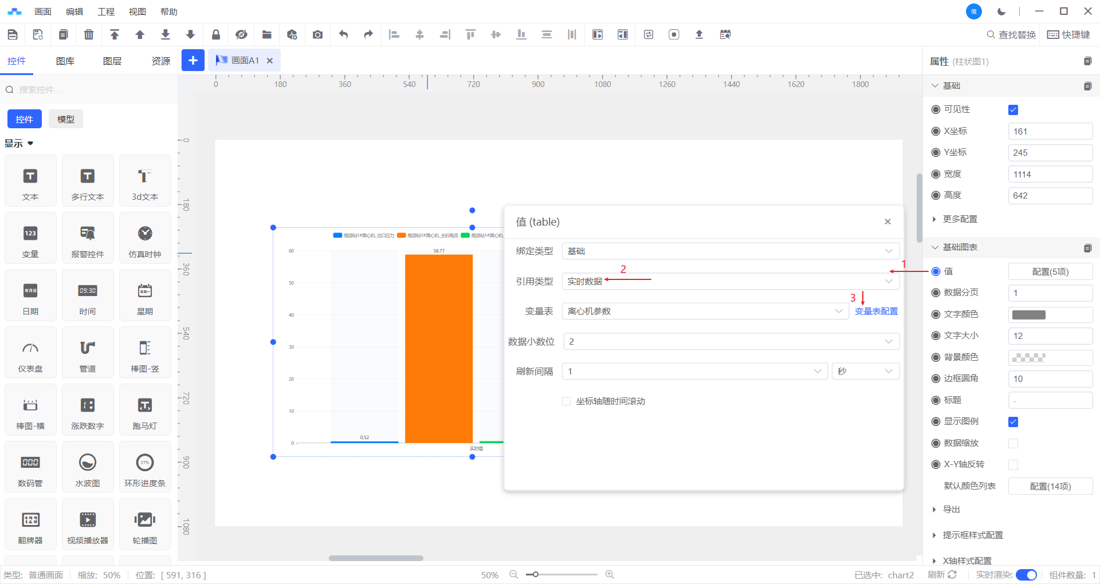Enable 坐标轴随时间滚动 checkbox
Screen dimensions: 1100x584
(x=566, y=401)
